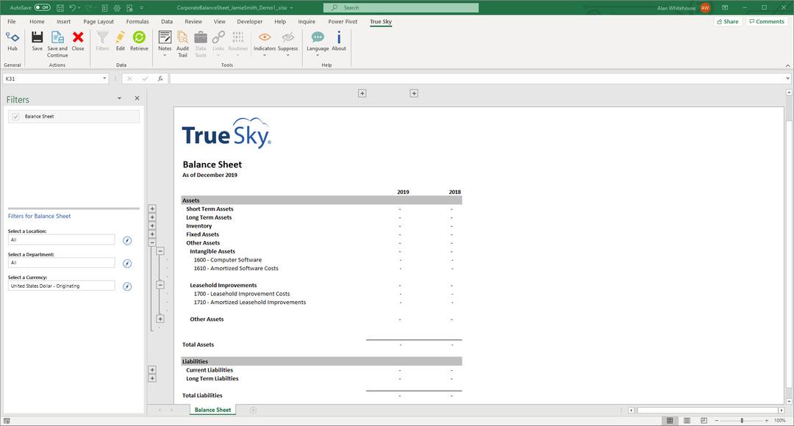Screen dimensions: 794x426
Task: Expand the Short Term Assets row group
Action: (152, 209)
